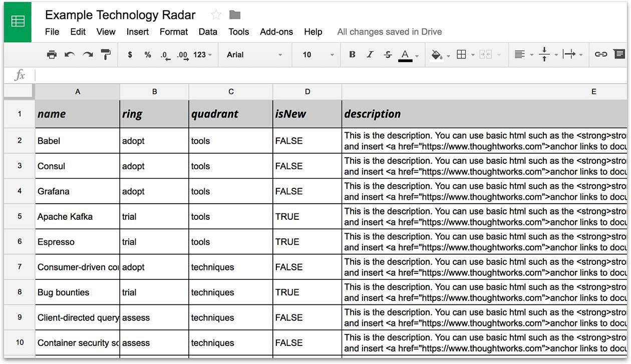Select assess in Container security row
The width and height of the screenshot is (631, 364).
pyautogui.click(x=154, y=342)
